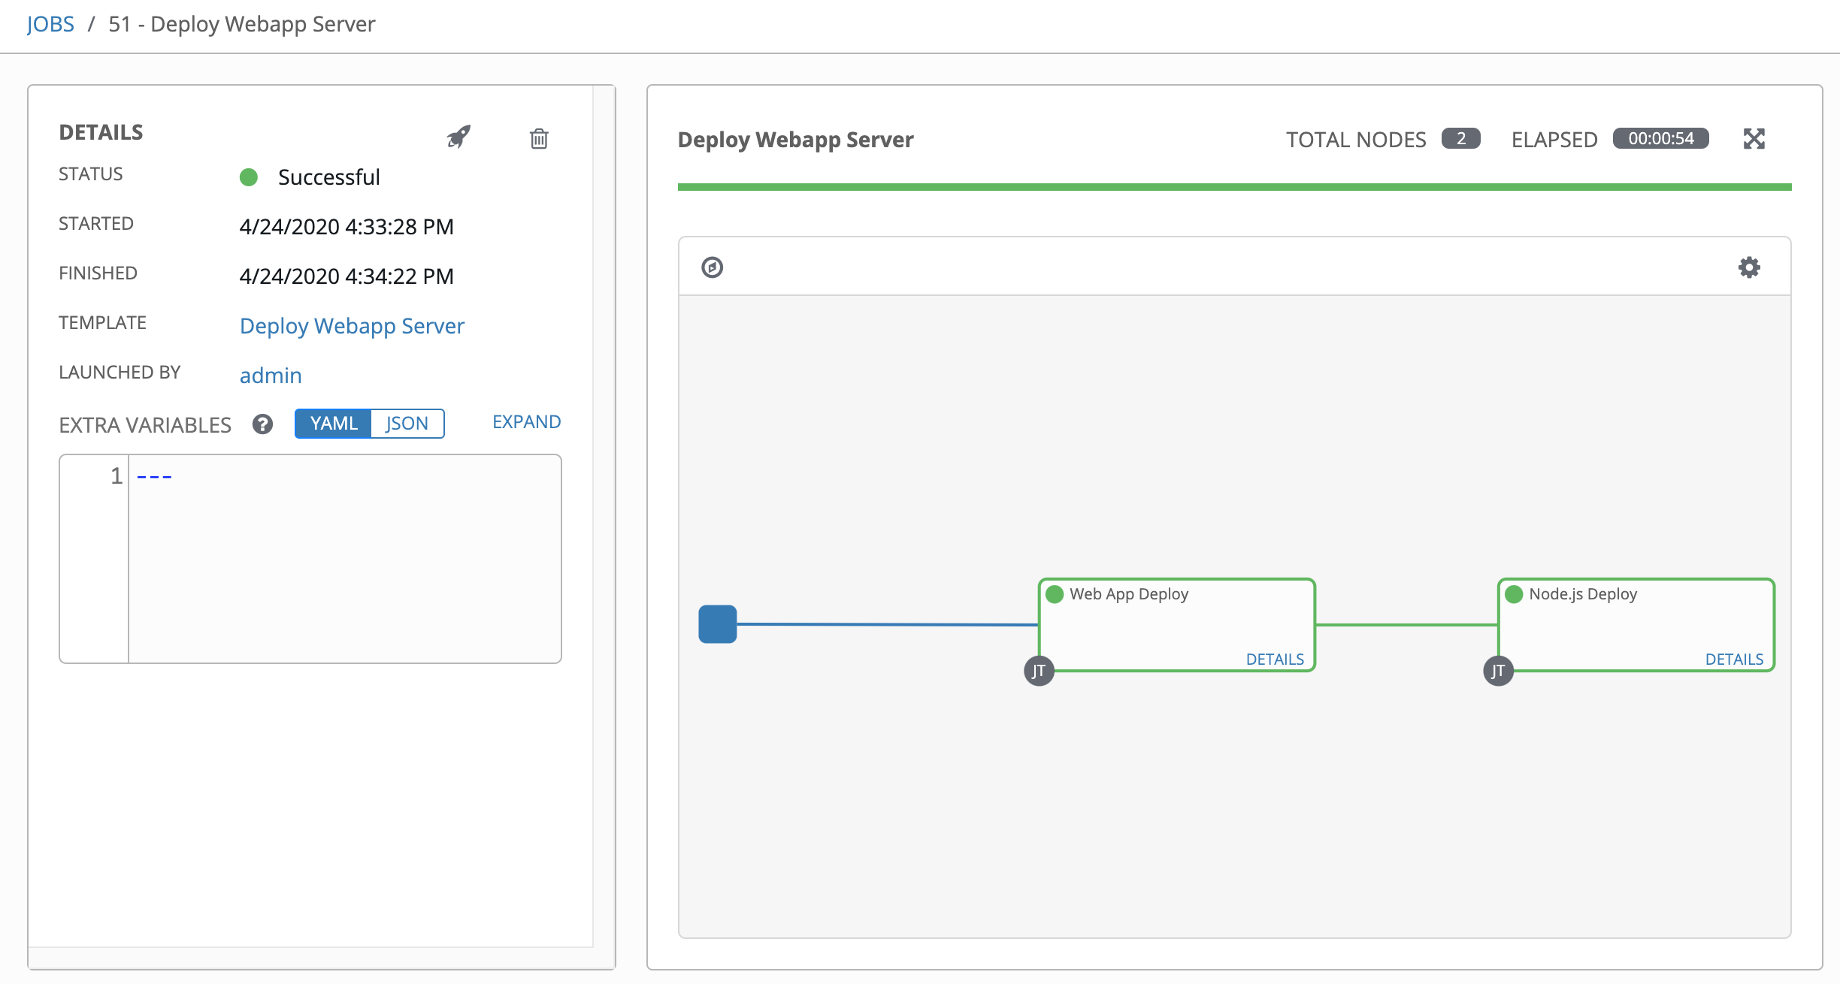Select the Node.js Deploy node
This screenshot has height=984, width=1840.
(x=1636, y=625)
